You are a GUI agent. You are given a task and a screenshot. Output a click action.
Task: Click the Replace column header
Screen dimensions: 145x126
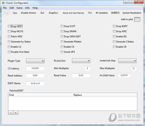click(x=105, y=95)
